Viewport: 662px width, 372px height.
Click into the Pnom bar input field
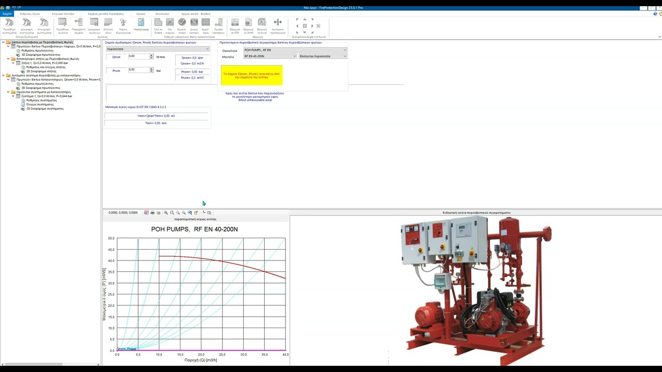[139, 70]
